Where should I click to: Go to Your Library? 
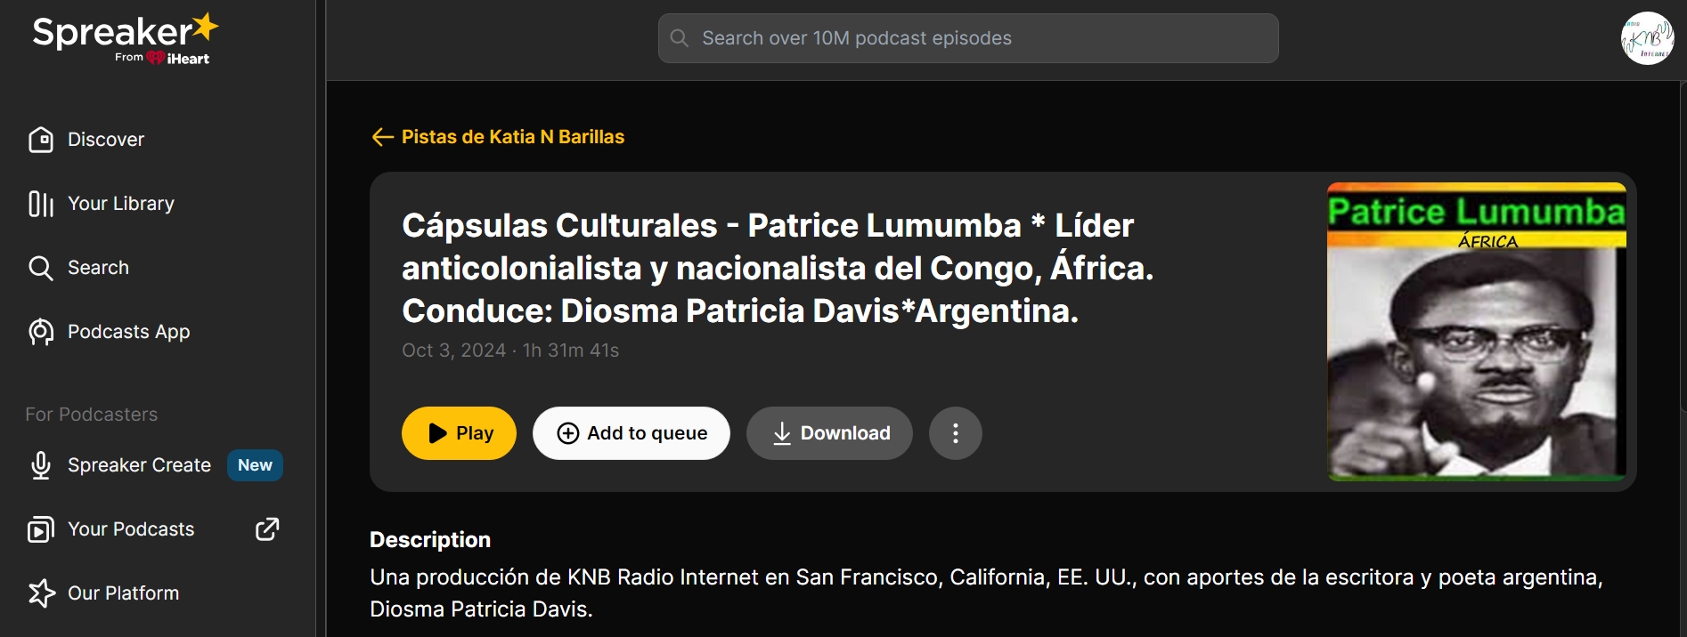tap(102, 204)
